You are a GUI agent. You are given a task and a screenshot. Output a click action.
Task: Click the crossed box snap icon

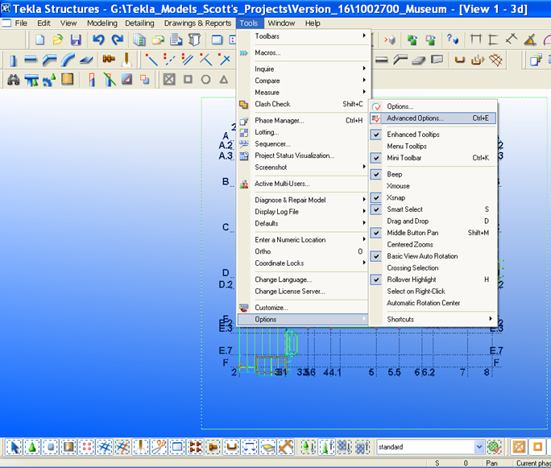169,80
